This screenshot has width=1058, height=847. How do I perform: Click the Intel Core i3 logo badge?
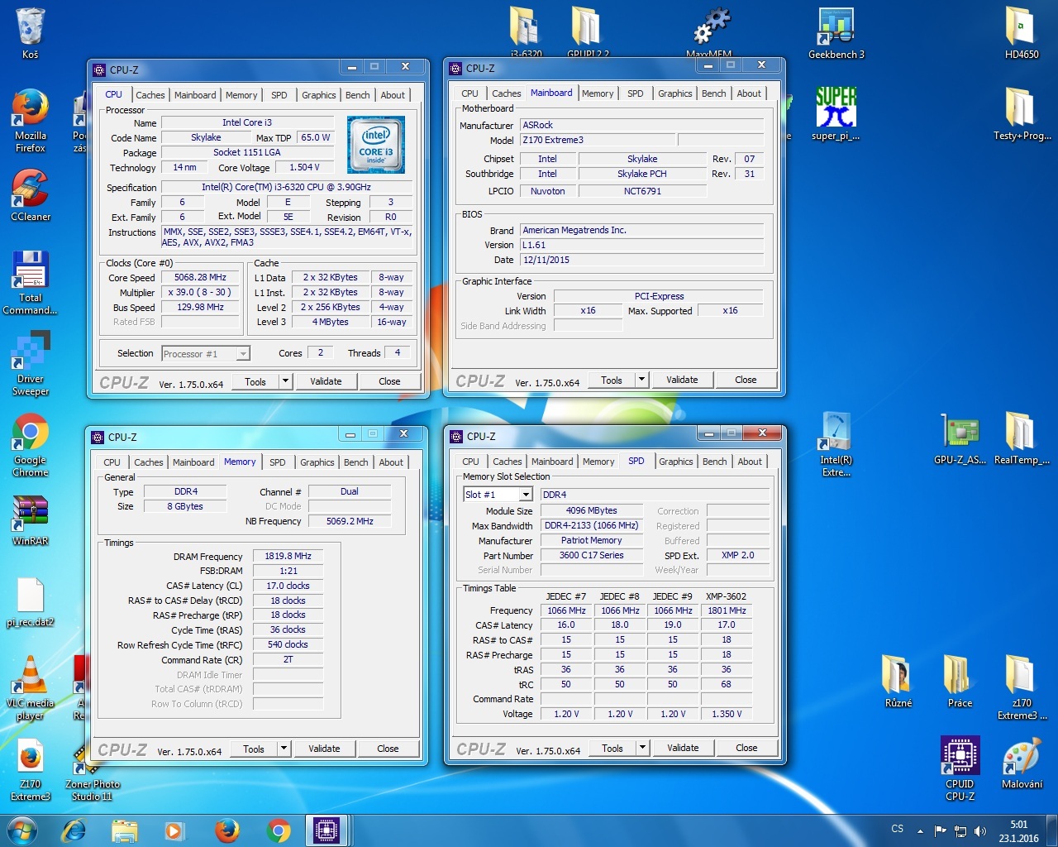pos(376,145)
